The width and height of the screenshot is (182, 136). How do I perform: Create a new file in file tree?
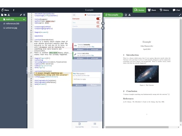(2, 15)
